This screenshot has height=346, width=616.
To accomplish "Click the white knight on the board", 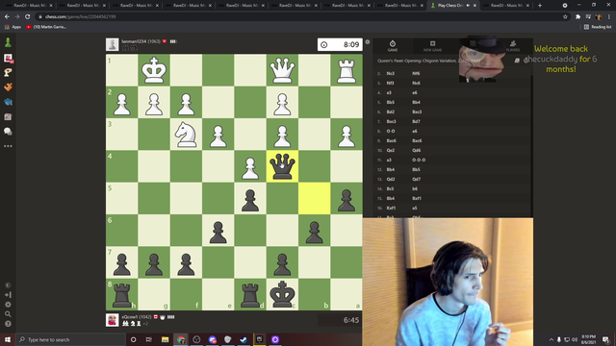I will click(186, 135).
